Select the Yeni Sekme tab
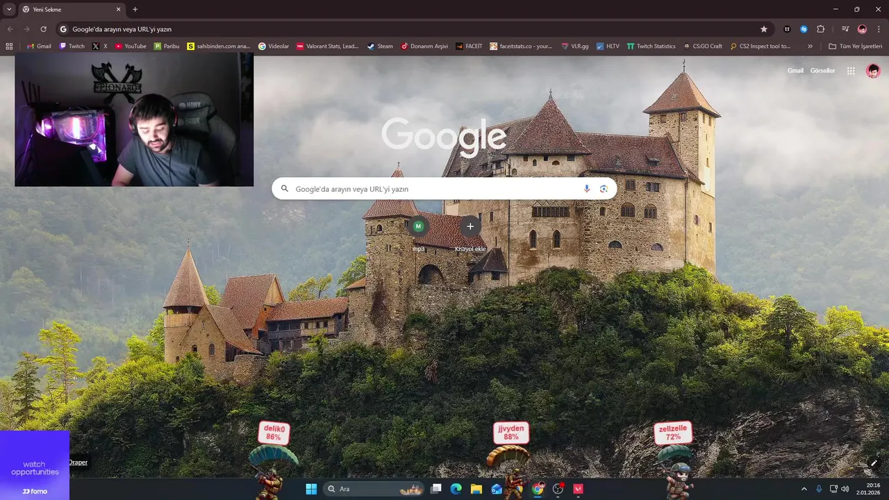The image size is (889, 500). (72, 10)
